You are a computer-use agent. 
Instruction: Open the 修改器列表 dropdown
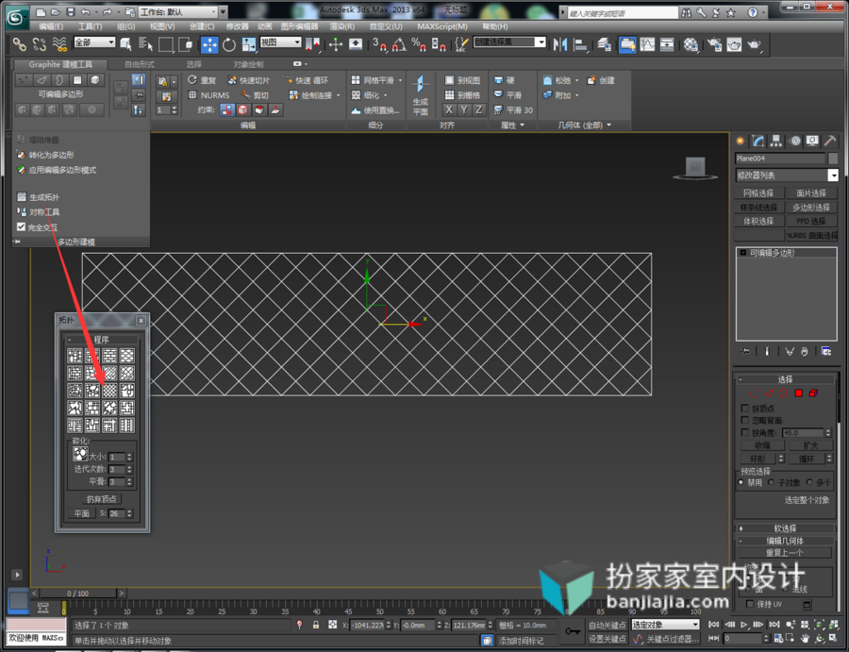tap(787, 175)
